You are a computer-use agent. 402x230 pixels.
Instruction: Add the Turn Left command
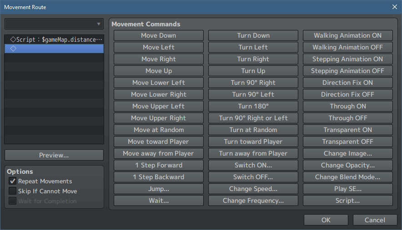pos(253,47)
